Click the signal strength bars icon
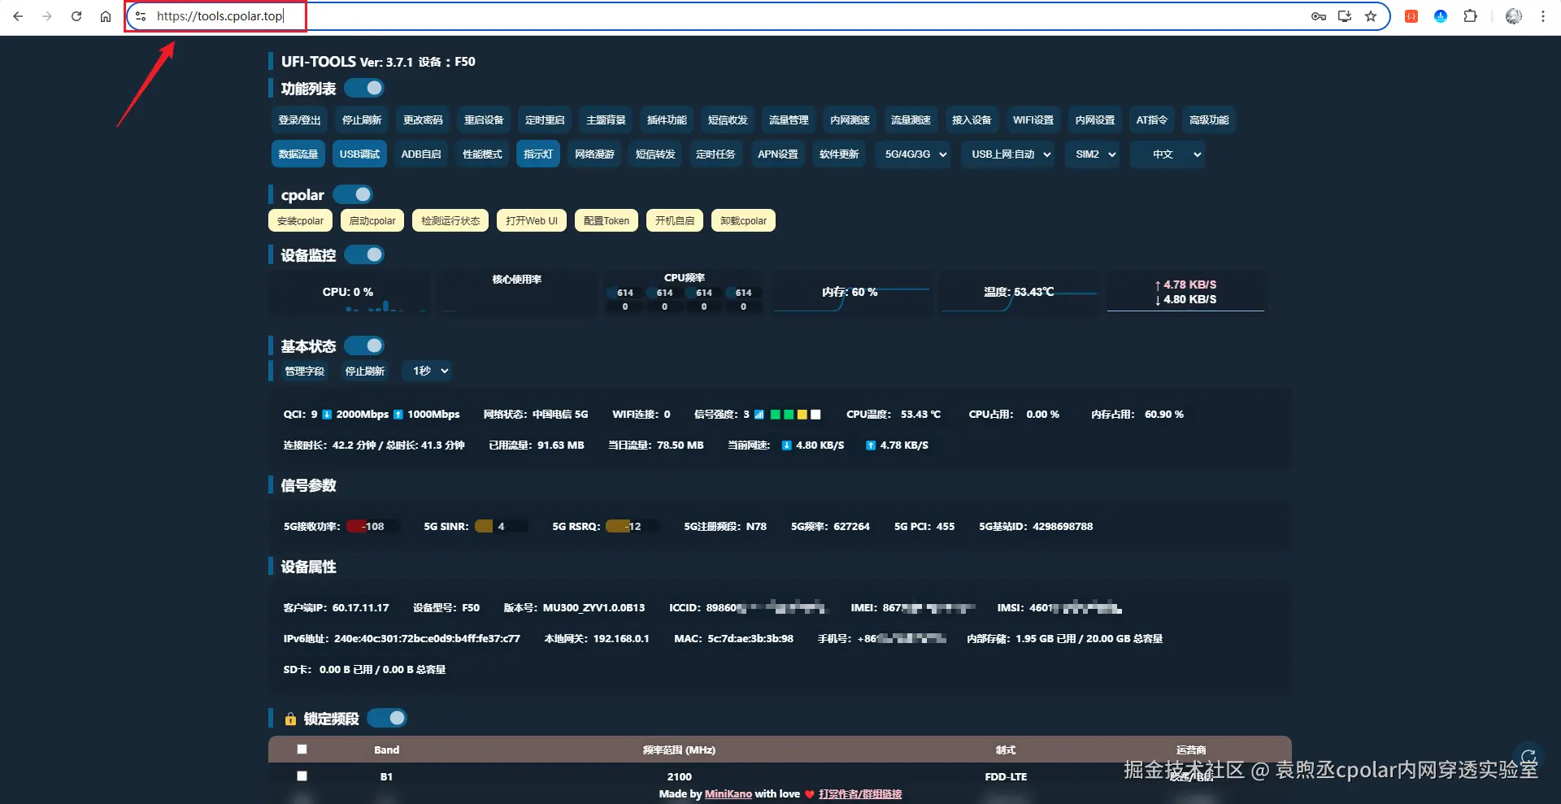This screenshot has height=804, width=1561. (759, 415)
